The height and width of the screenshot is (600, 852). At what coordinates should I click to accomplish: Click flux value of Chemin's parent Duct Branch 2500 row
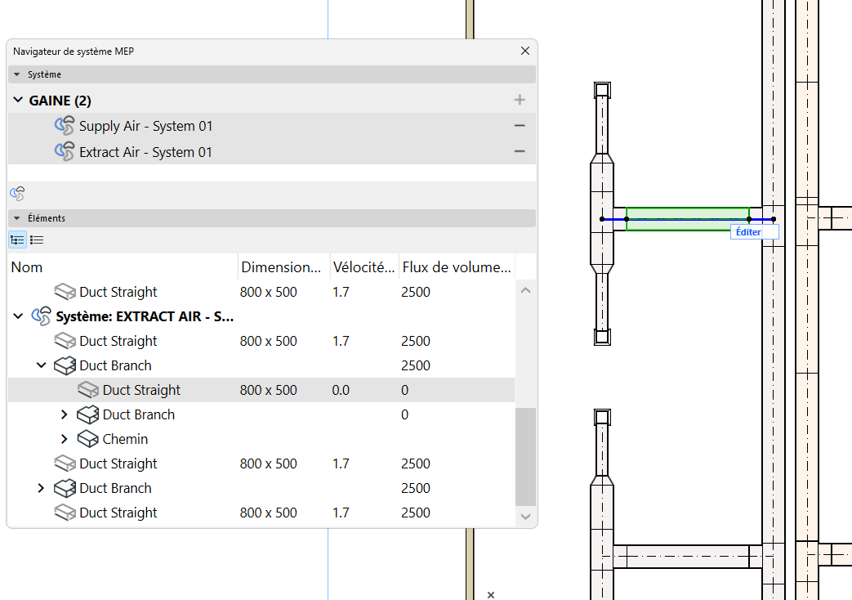pos(416,365)
